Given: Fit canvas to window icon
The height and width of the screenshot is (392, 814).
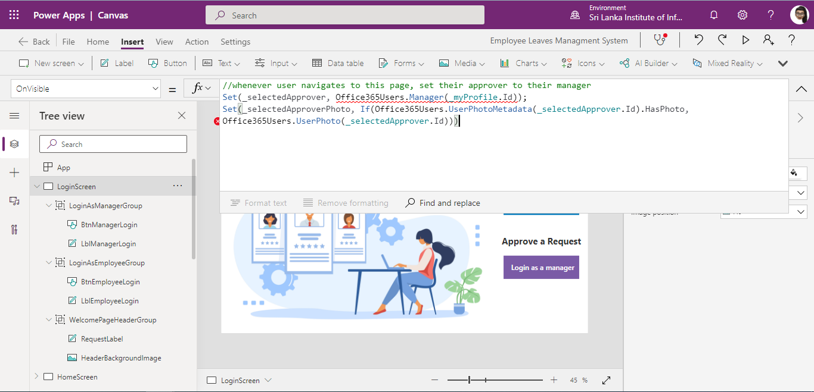Looking at the screenshot, I should click(607, 380).
